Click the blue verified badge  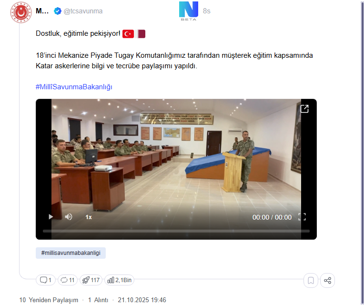click(57, 11)
